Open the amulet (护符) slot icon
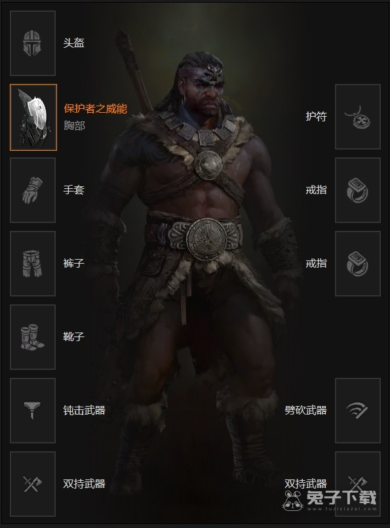 (358, 117)
